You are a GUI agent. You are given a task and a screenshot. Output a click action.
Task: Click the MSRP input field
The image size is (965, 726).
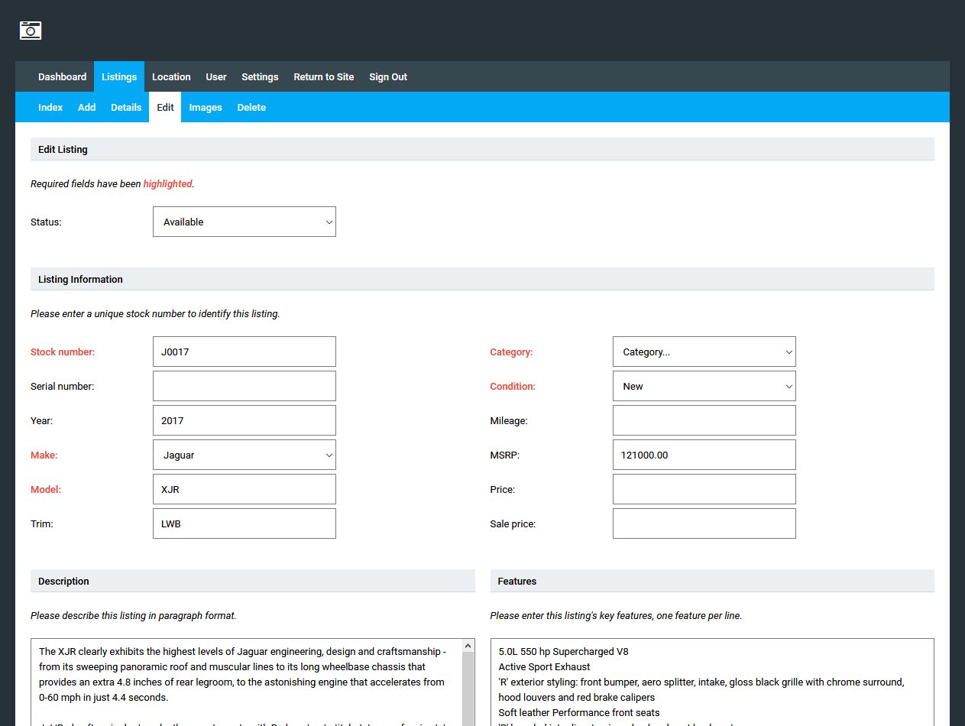[x=704, y=455]
